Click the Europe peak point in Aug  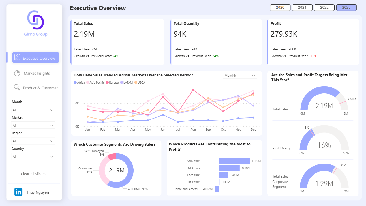(x=193, y=90)
